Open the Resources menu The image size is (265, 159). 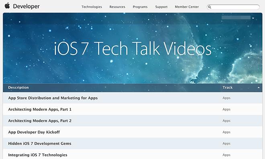tap(117, 7)
